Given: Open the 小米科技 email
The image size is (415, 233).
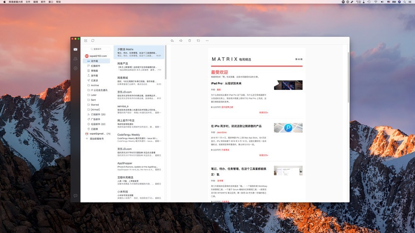Looking at the screenshot, I should pos(139,195).
